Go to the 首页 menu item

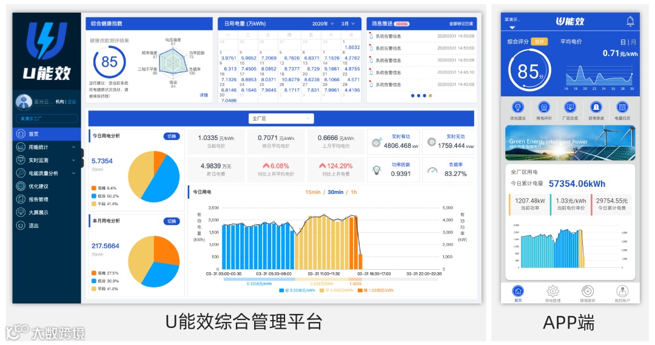pyautogui.click(x=47, y=134)
